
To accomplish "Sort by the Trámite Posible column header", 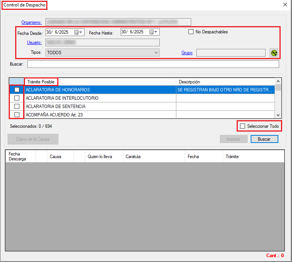I will (40, 82).
